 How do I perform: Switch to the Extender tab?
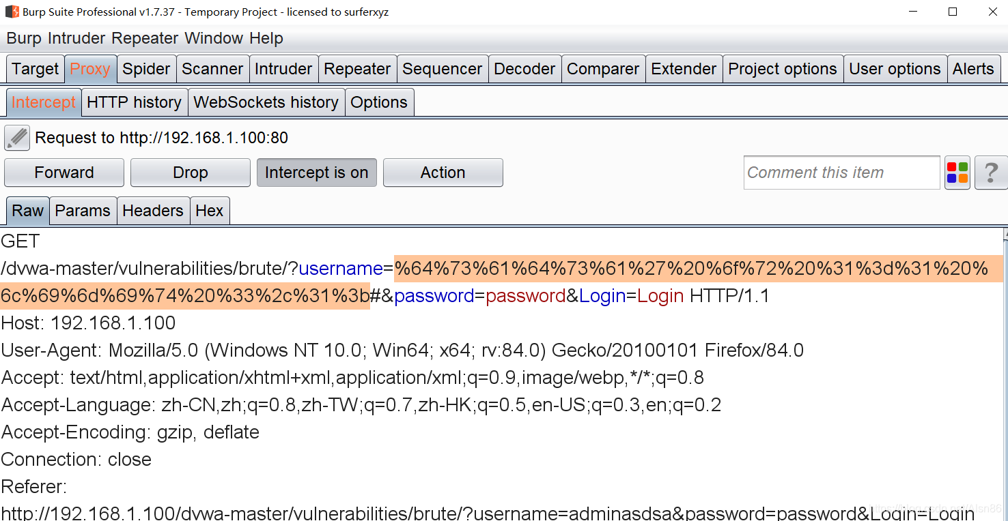(684, 69)
